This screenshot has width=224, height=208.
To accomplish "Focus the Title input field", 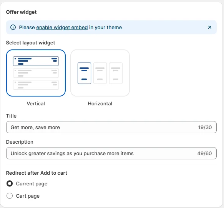I will [x=111, y=127].
